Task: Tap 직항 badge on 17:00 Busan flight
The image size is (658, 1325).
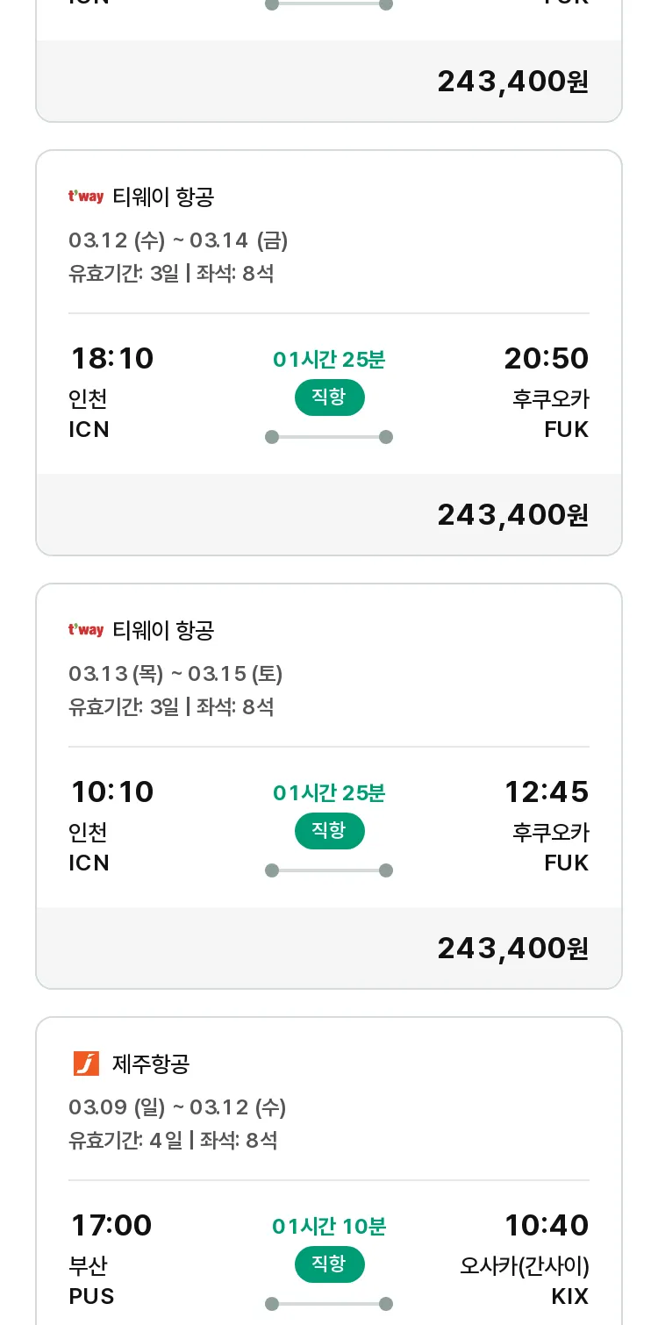Action: coord(329,1264)
